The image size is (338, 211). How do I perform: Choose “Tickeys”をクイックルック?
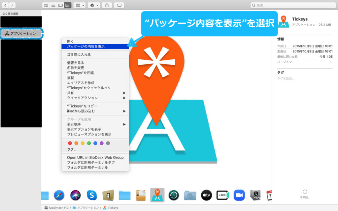tap(95, 88)
